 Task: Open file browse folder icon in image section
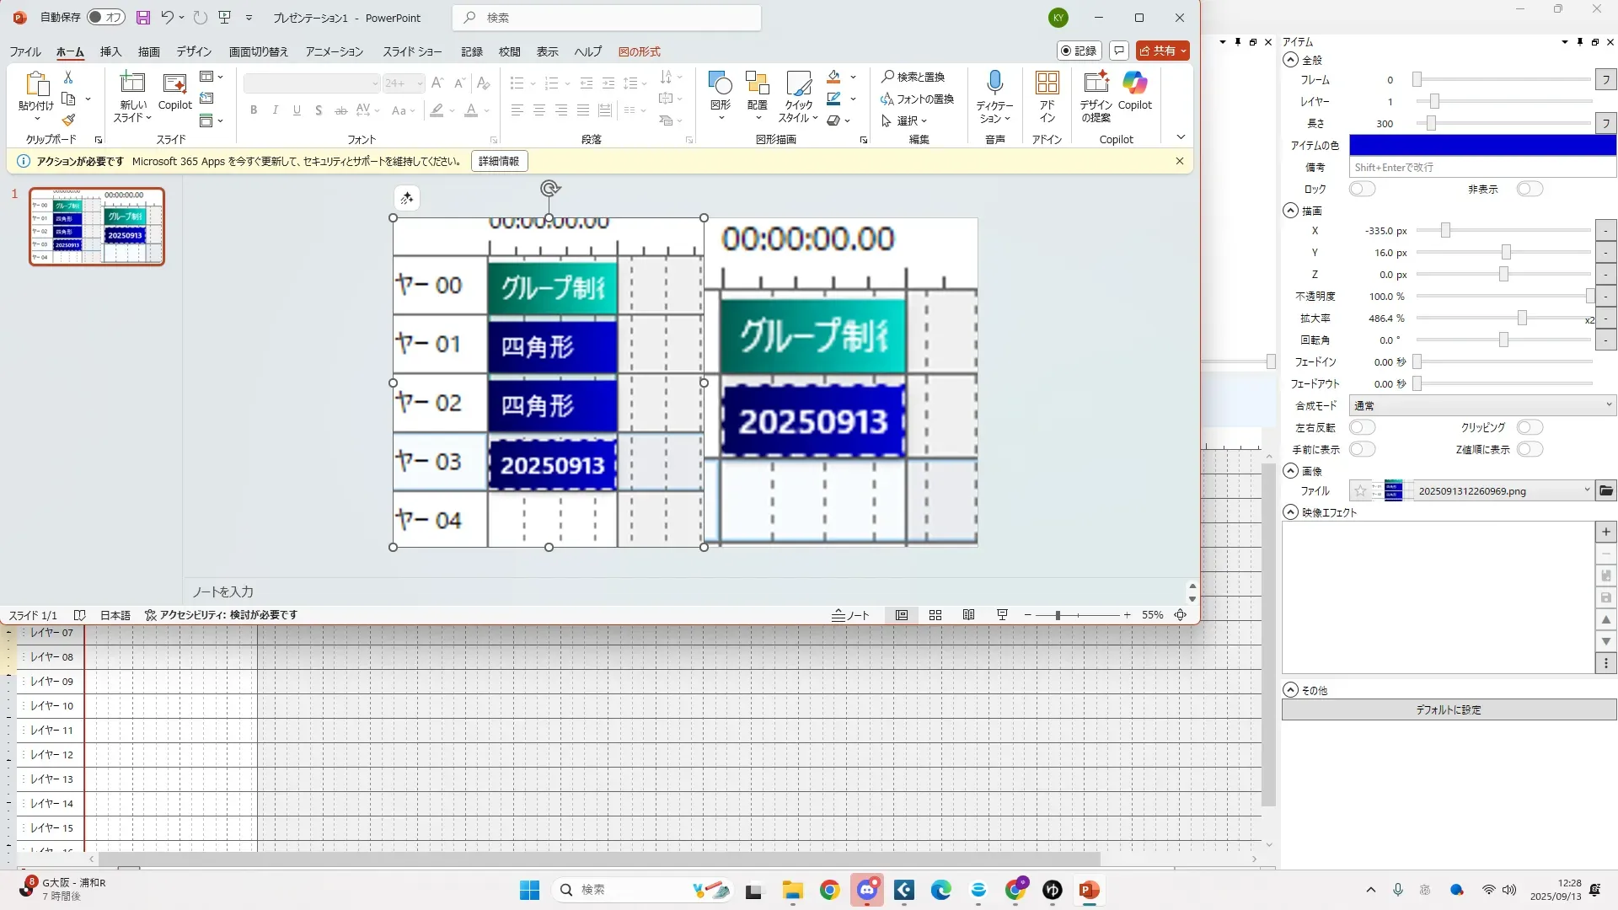tap(1606, 490)
